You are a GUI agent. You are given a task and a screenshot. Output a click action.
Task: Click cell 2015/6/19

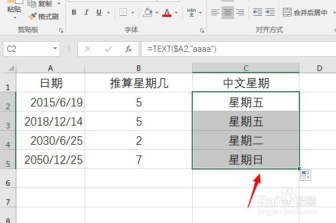click(51, 102)
